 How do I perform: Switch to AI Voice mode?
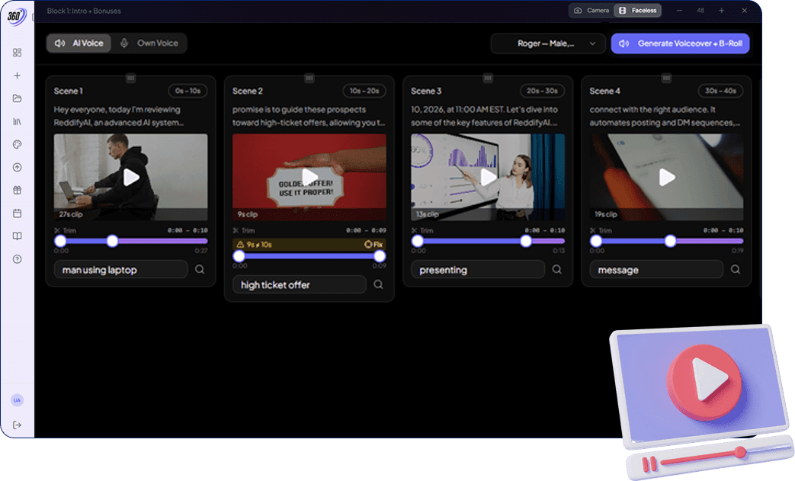[x=79, y=43]
